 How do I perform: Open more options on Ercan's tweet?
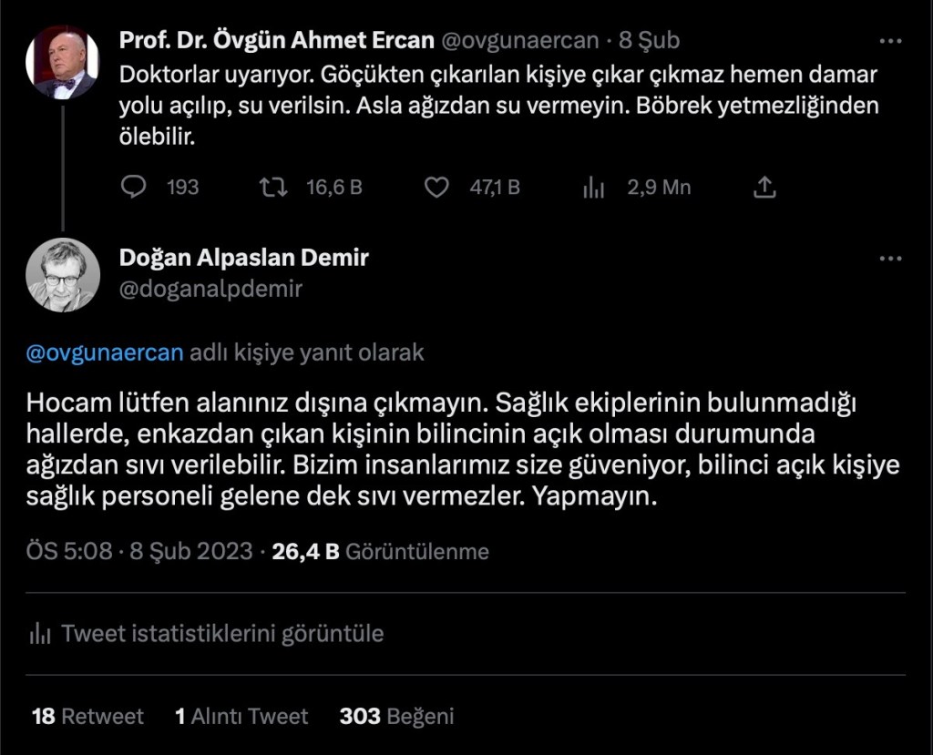pos(890,42)
